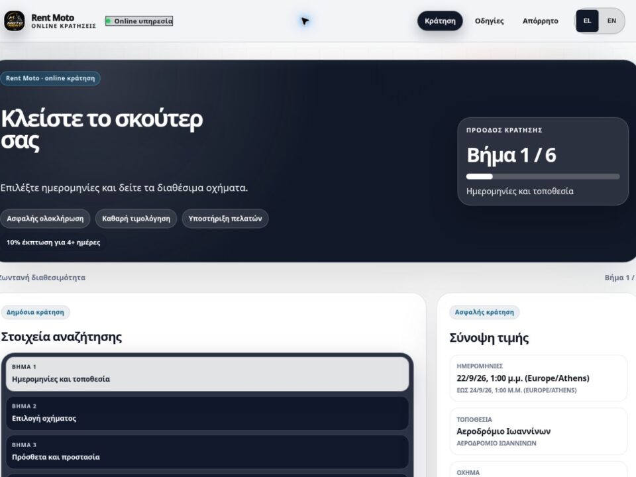The width and height of the screenshot is (636, 477).
Task: Click the '10% έκπτωση για 4+ ημέρες' badge
Action: coord(53,242)
